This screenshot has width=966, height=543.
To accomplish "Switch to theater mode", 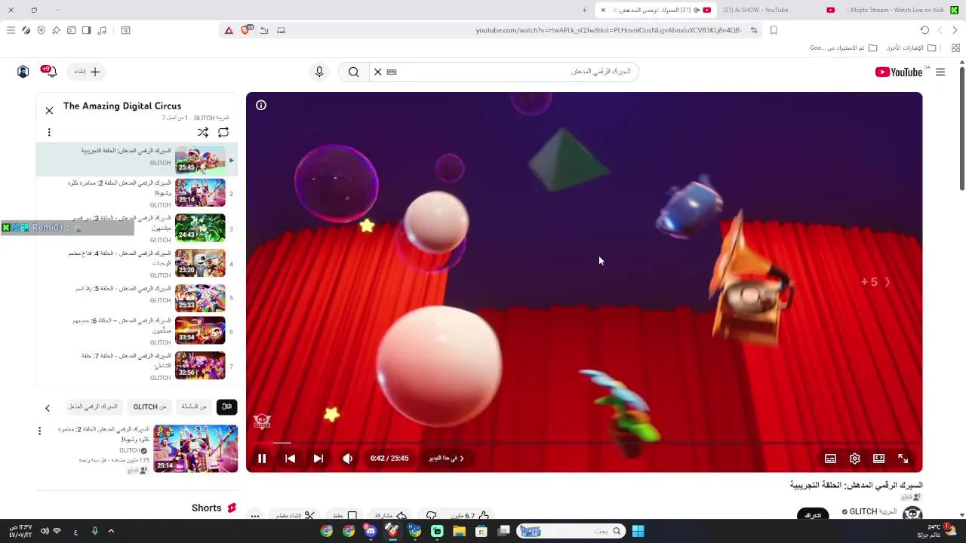I will pyautogui.click(x=878, y=459).
